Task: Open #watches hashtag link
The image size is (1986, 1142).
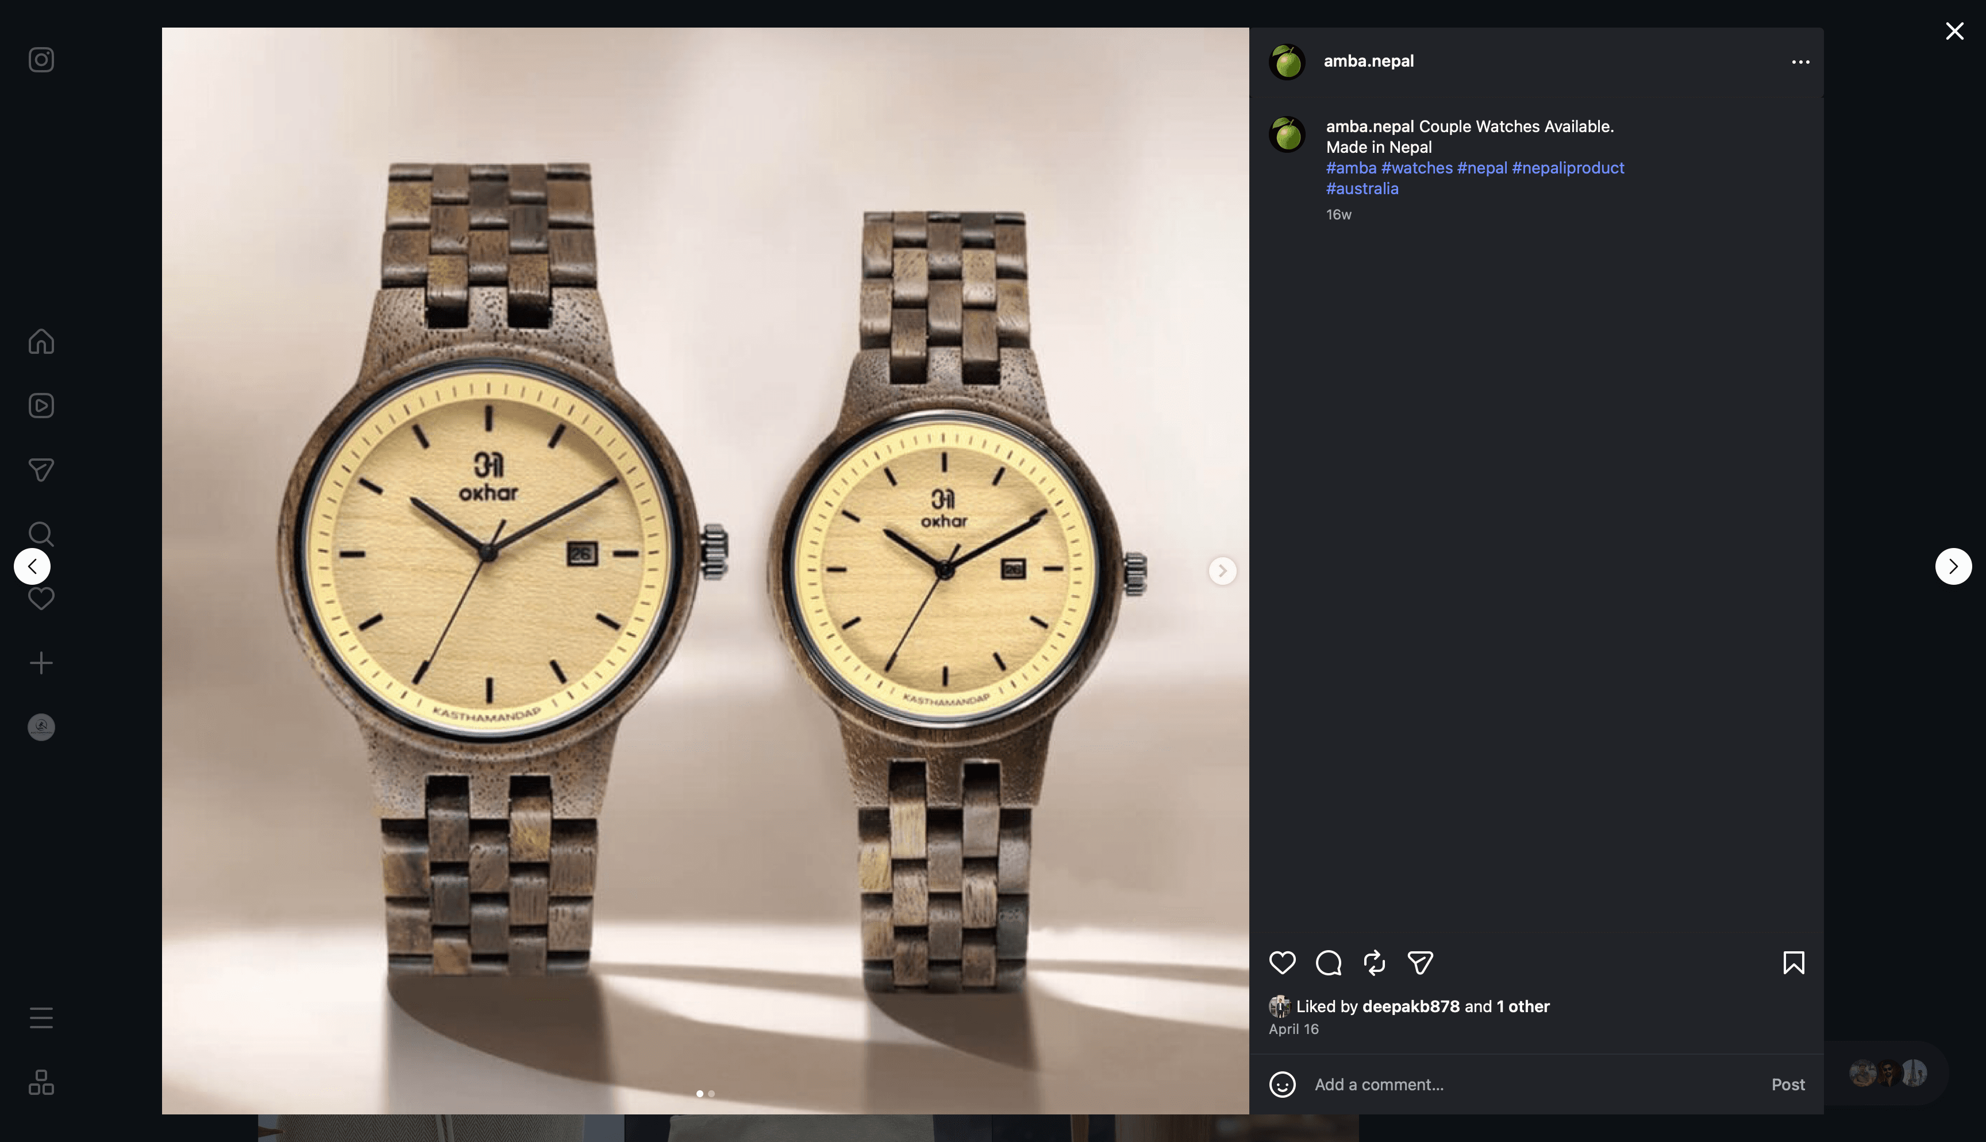Action: tap(1417, 168)
